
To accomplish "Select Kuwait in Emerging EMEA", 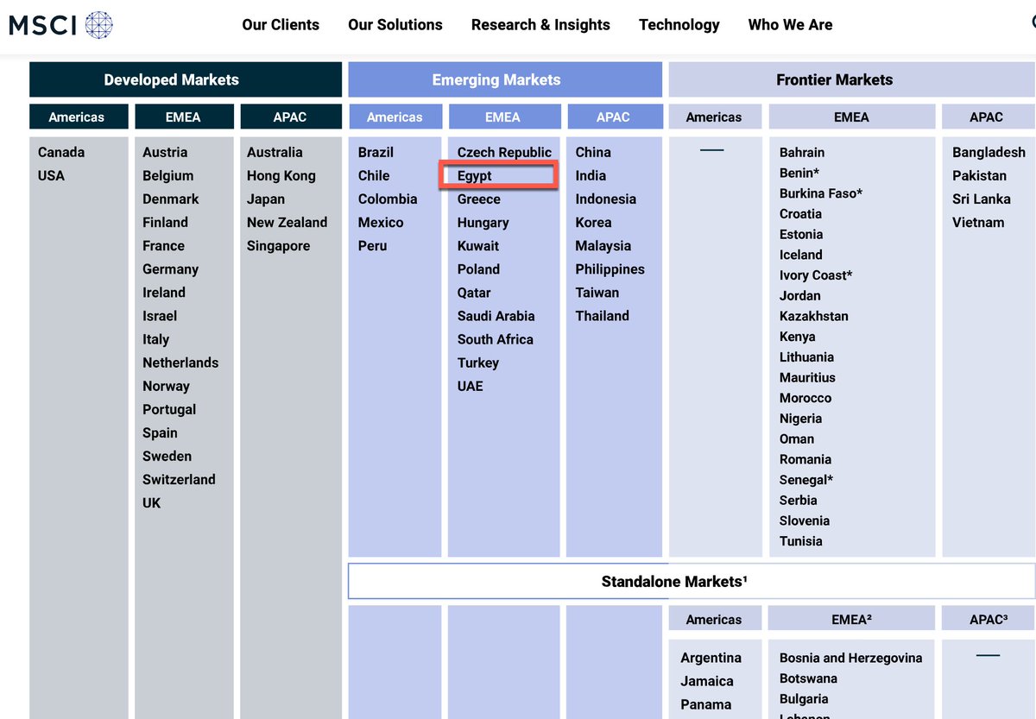I will (x=478, y=246).
